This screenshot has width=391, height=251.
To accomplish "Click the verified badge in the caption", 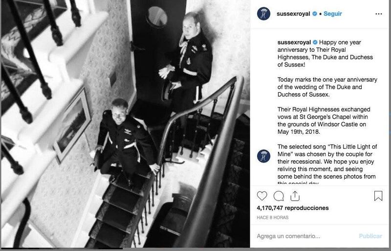I will (x=315, y=42).
